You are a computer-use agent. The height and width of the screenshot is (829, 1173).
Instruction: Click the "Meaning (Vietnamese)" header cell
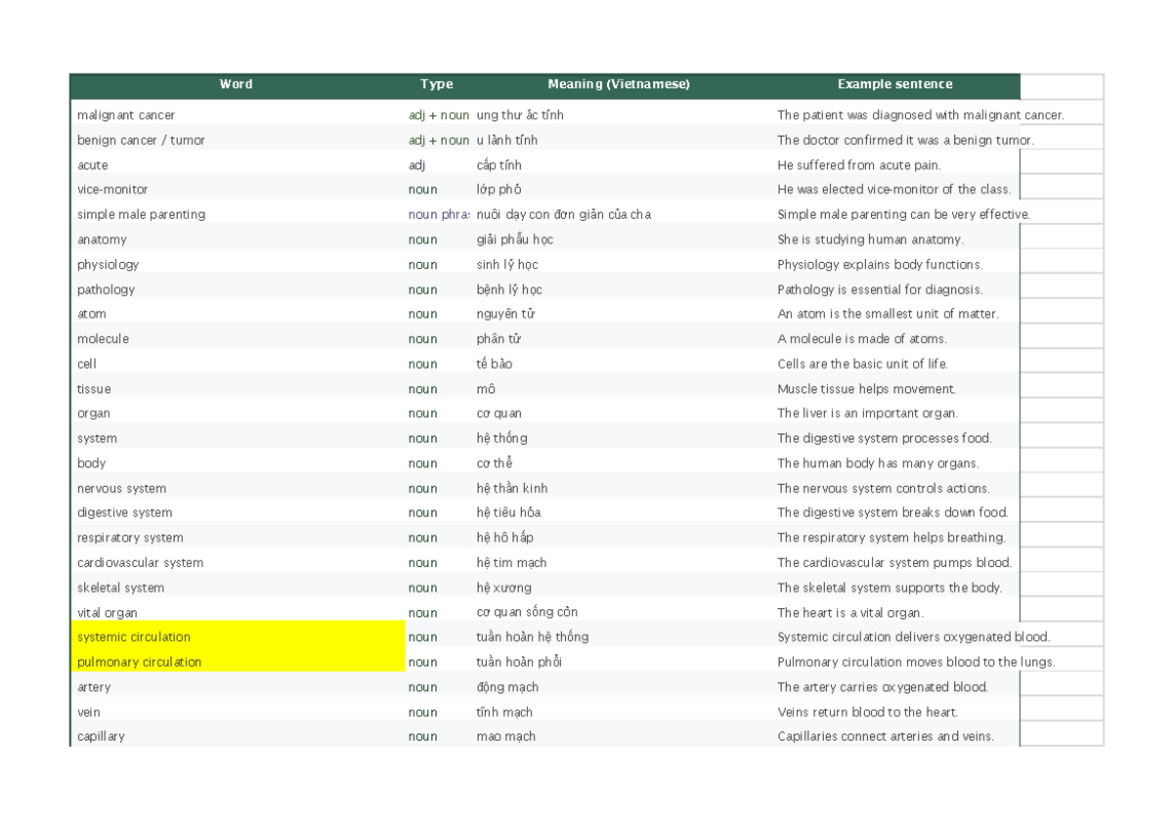point(619,85)
